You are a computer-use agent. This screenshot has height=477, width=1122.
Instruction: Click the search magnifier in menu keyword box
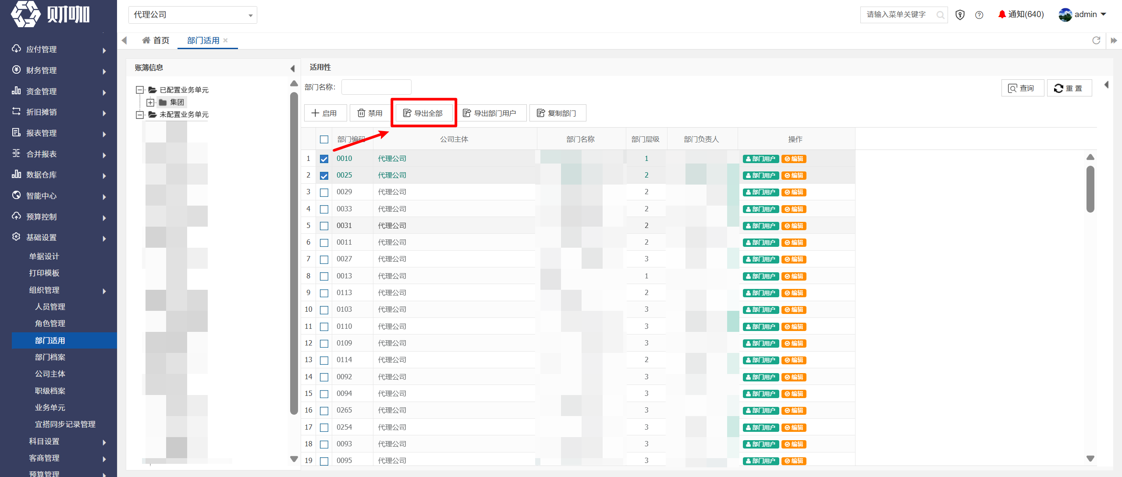tap(940, 15)
